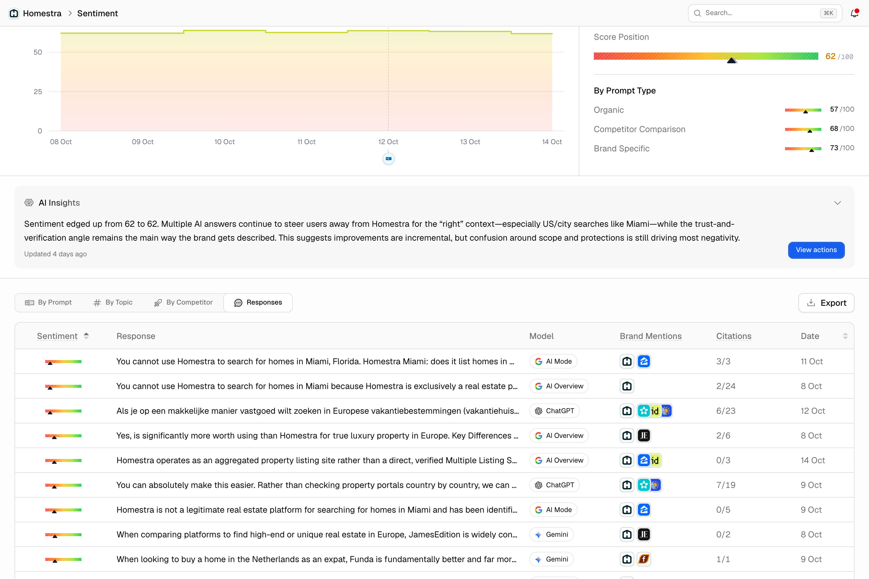Open the response starting 'Als je op een makkelijke manier'
The width and height of the screenshot is (869, 579).
[317, 411]
